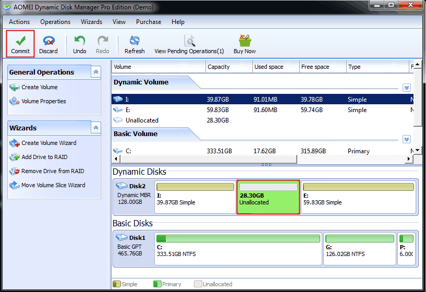Collapse the Dynamic Volume section
426x292 pixels.
pos(406,88)
